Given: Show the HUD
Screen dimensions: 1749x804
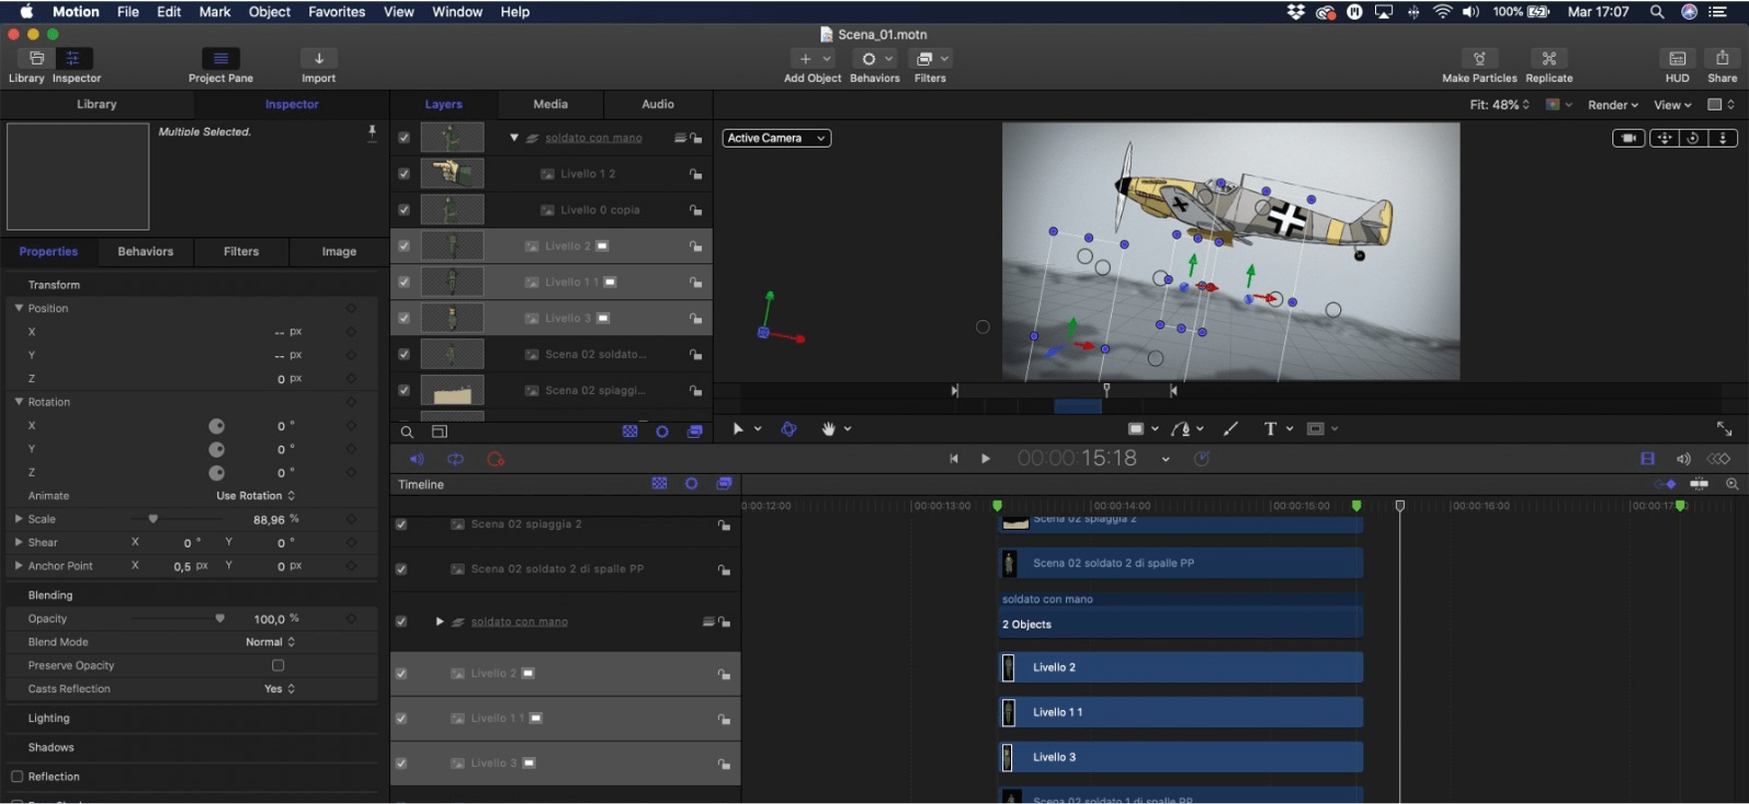Looking at the screenshot, I should tap(1677, 59).
